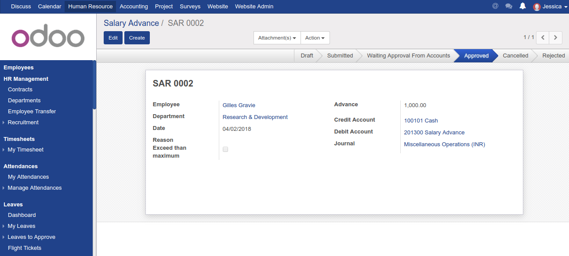Open the Accounting top menu
Viewport: 569px width, 256px height.
coord(134,7)
